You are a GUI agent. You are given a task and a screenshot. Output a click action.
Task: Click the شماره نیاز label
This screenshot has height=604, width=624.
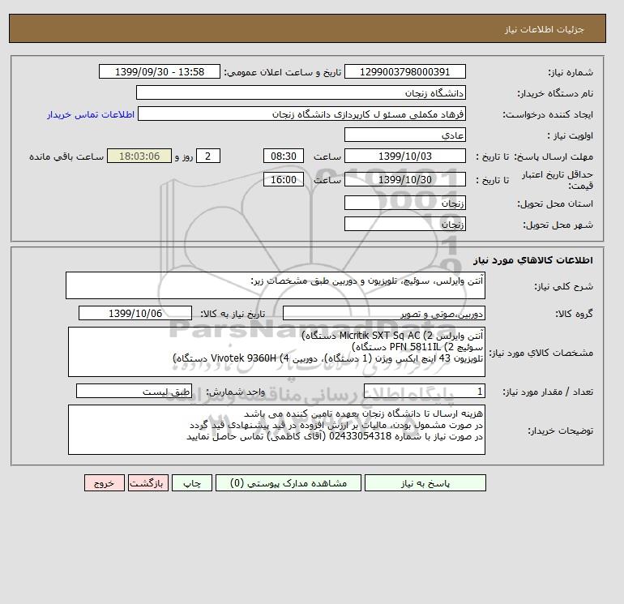571,72
